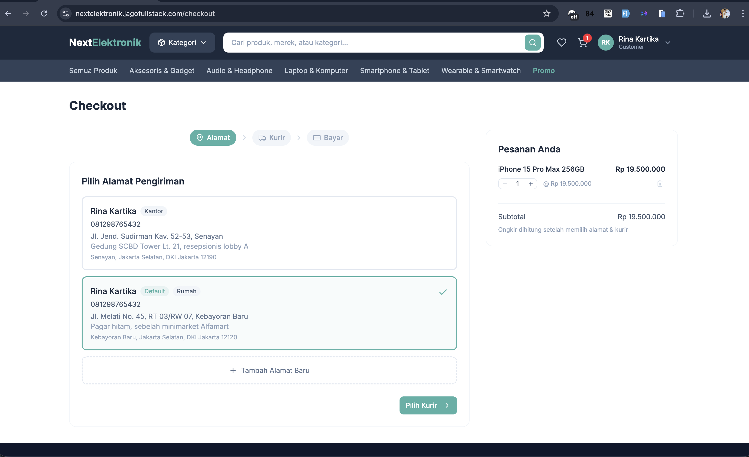Click the Subtotal amount Rp 19.500.000
The height and width of the screenshot is (457, 749).
pyautogui.click(x=641, y=217)
